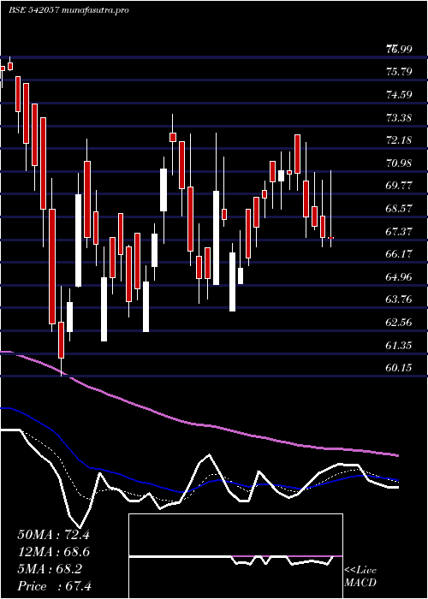
Task: Click the 70.98 price axis label
Action: [399, 163]
